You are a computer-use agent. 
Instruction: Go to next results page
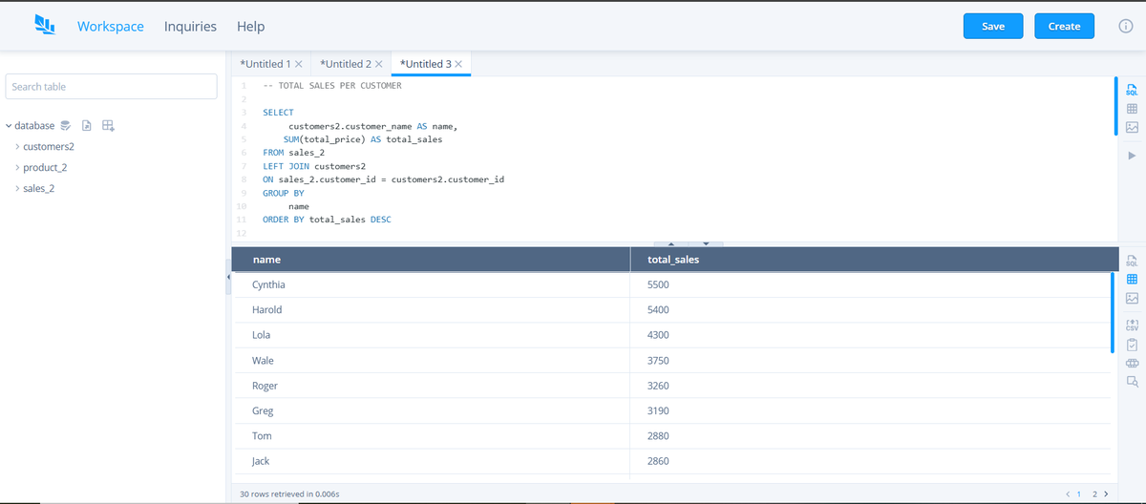click(1106, 494)
